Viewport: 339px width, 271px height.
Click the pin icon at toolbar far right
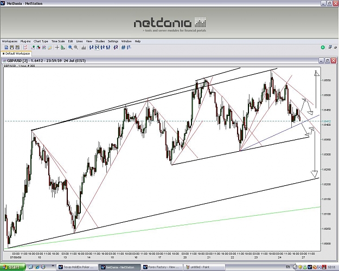[335, 47]
